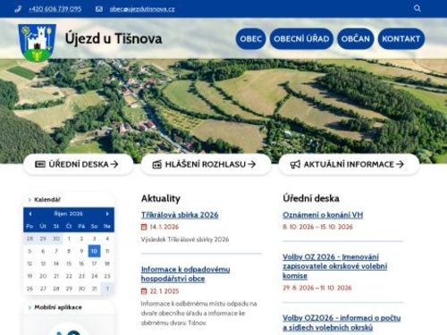Click calendar icon next to 22. 1. 2025

pos(144,291)
